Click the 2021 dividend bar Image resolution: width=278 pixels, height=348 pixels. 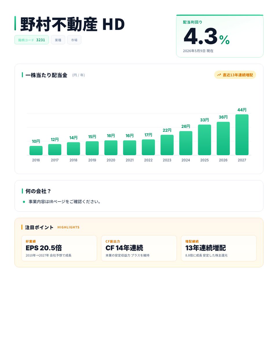pyautogui.click(x=130, y=148)
